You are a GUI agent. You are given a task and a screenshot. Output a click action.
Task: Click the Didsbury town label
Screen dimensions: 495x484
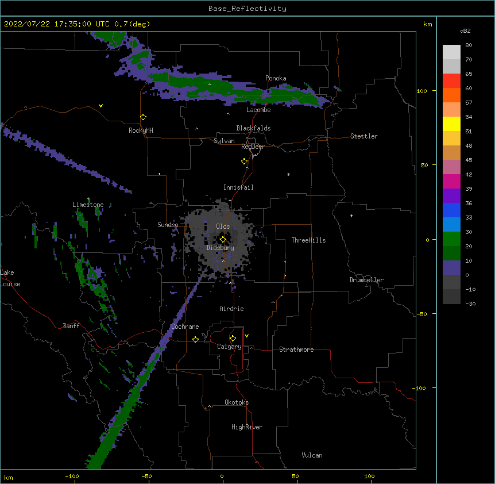pos(220,248)
